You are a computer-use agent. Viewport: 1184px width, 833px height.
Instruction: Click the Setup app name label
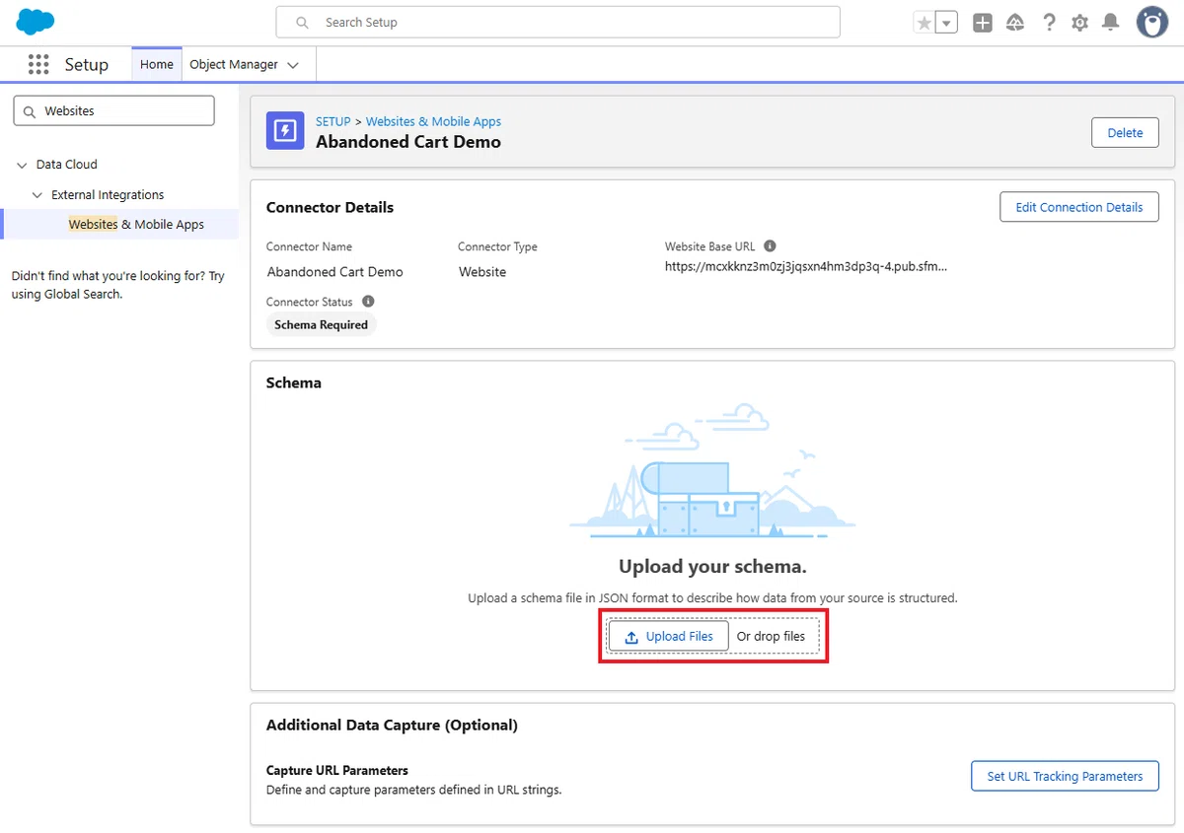[87, 64]
